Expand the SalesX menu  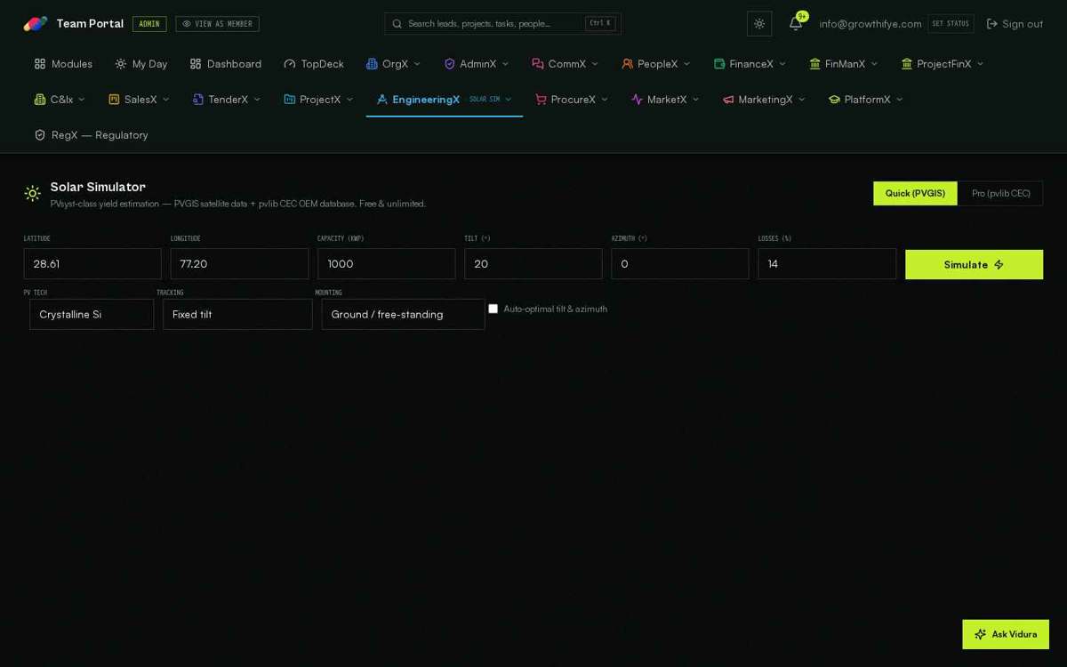139,100
